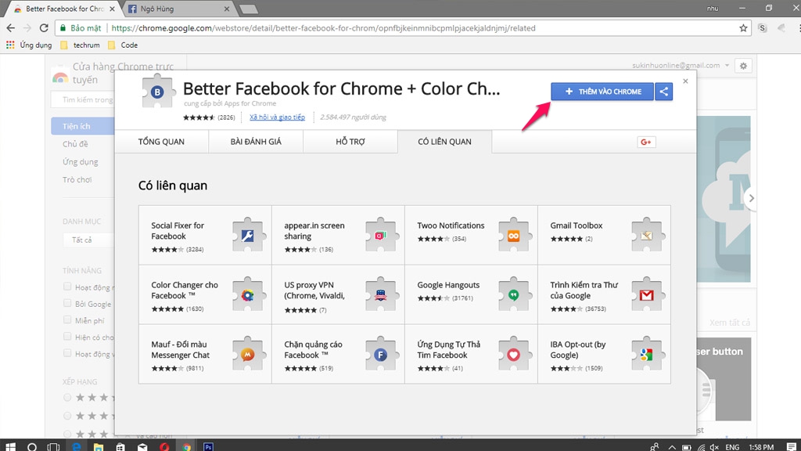Click the Better Facebook star rating
This screenshot has height=451, width=801.
click(199, 117)
